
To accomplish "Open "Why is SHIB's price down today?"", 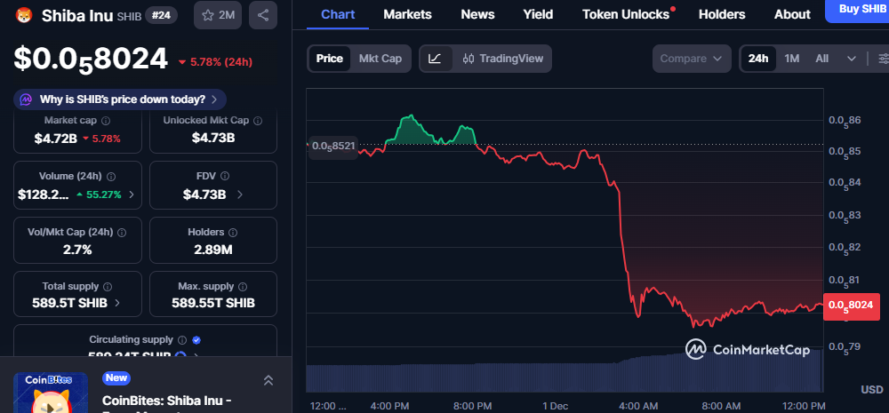I will click(120, 99).
